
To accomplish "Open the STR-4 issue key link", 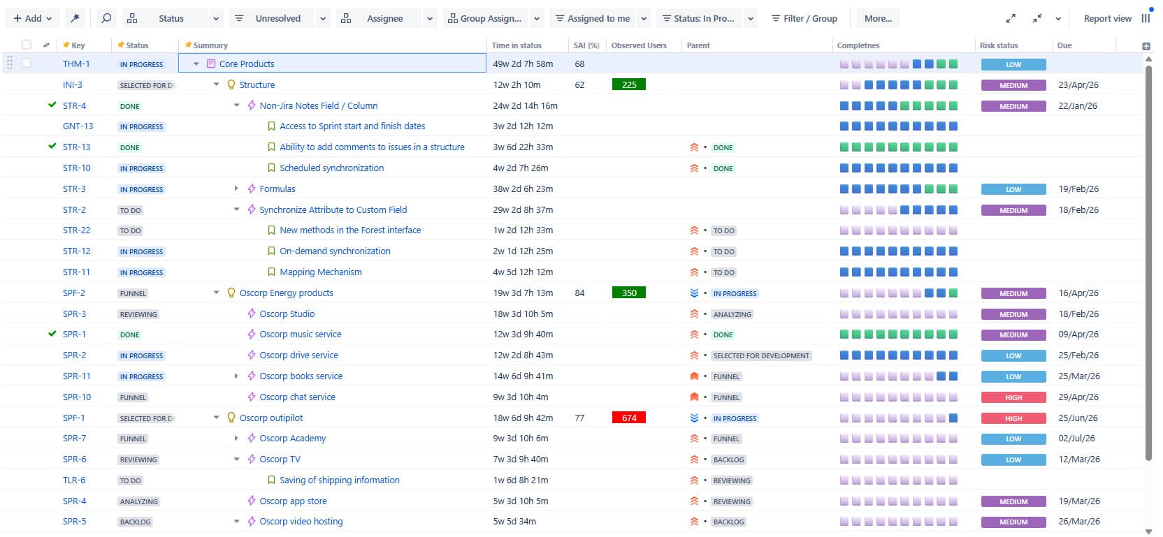I will click(x=74, y=106).
